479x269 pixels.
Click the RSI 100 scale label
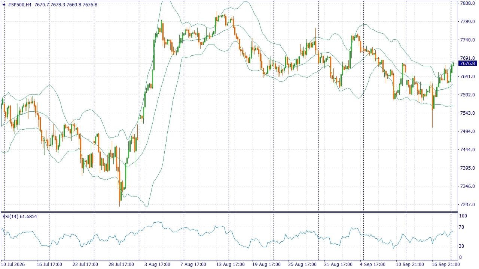(463, 216)
